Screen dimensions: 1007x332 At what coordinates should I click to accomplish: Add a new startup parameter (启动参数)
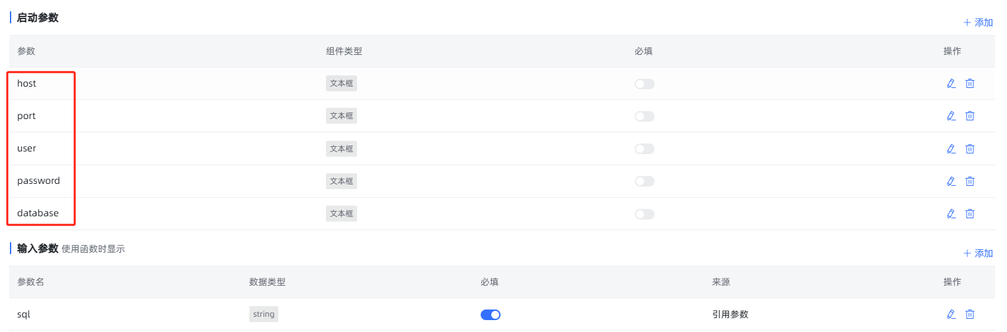coord(978,22)
